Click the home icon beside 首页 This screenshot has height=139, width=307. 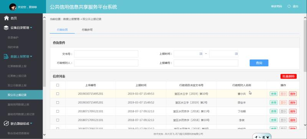7,18
